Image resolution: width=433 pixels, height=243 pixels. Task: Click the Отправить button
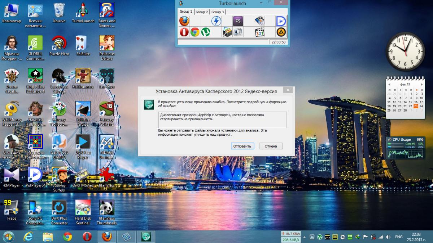[242, 146]
